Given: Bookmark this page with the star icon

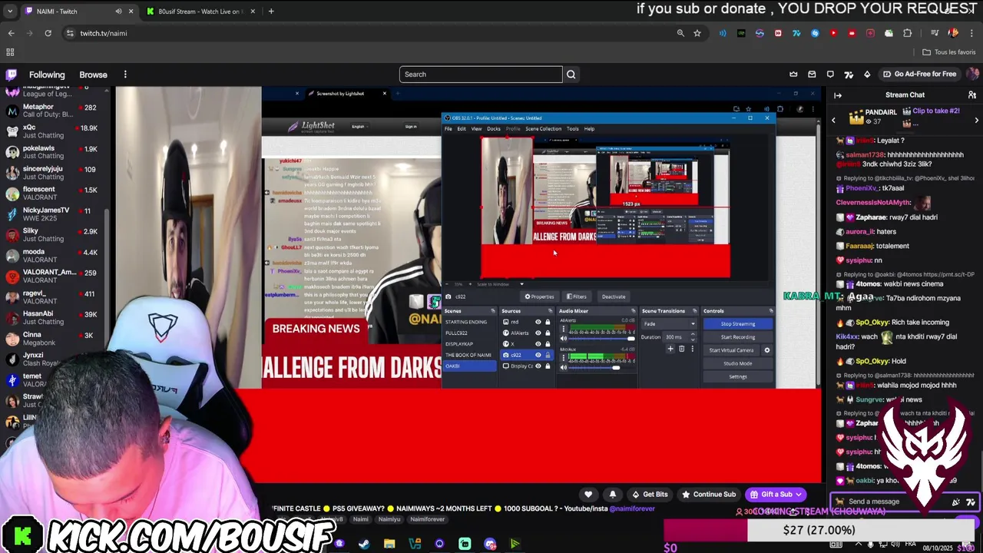Looking at the screenshot, I should [x=697, y=33].
